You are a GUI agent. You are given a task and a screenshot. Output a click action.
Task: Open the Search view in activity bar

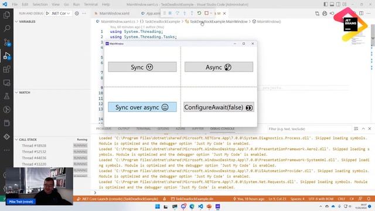pyautogui.click(x=6, y=29)
